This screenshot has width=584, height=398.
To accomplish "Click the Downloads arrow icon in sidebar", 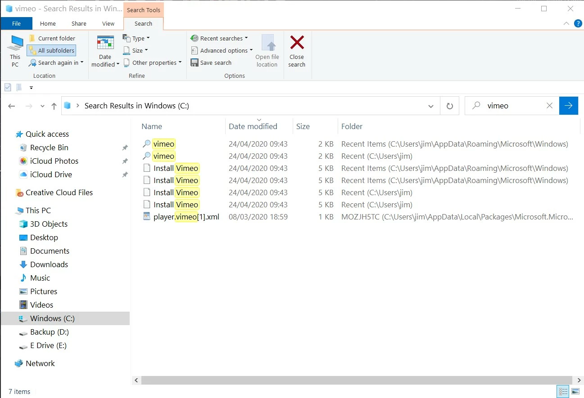I will [x=23, y=264].
